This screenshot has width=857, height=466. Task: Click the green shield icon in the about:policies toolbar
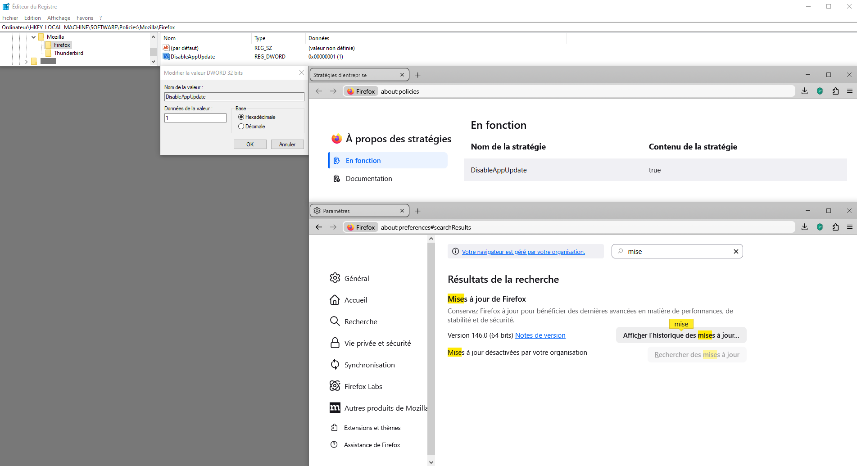click(x=820, y=91)
